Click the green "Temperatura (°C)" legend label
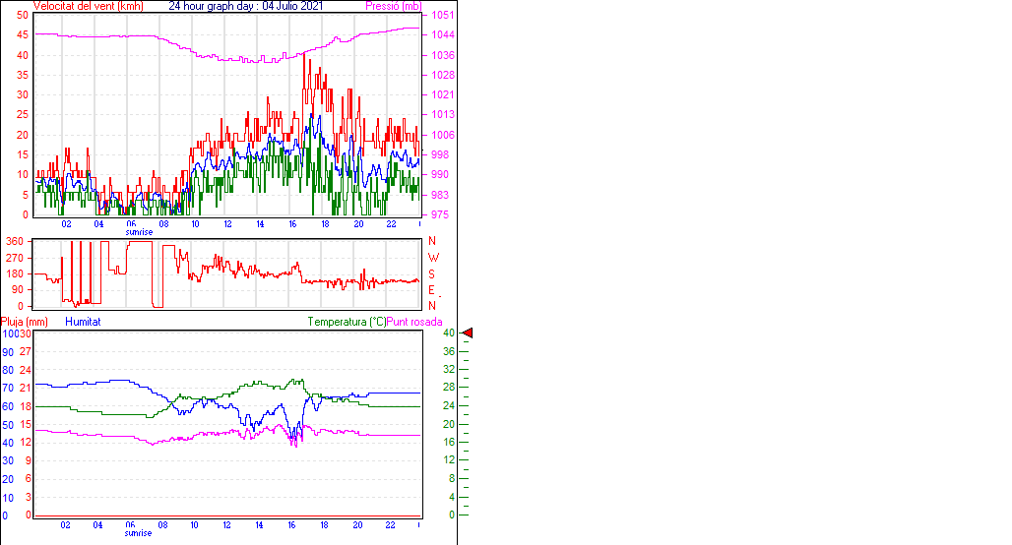Viewport: 1012px width, 545px height. pyautogui.click(x=346, y=322)
